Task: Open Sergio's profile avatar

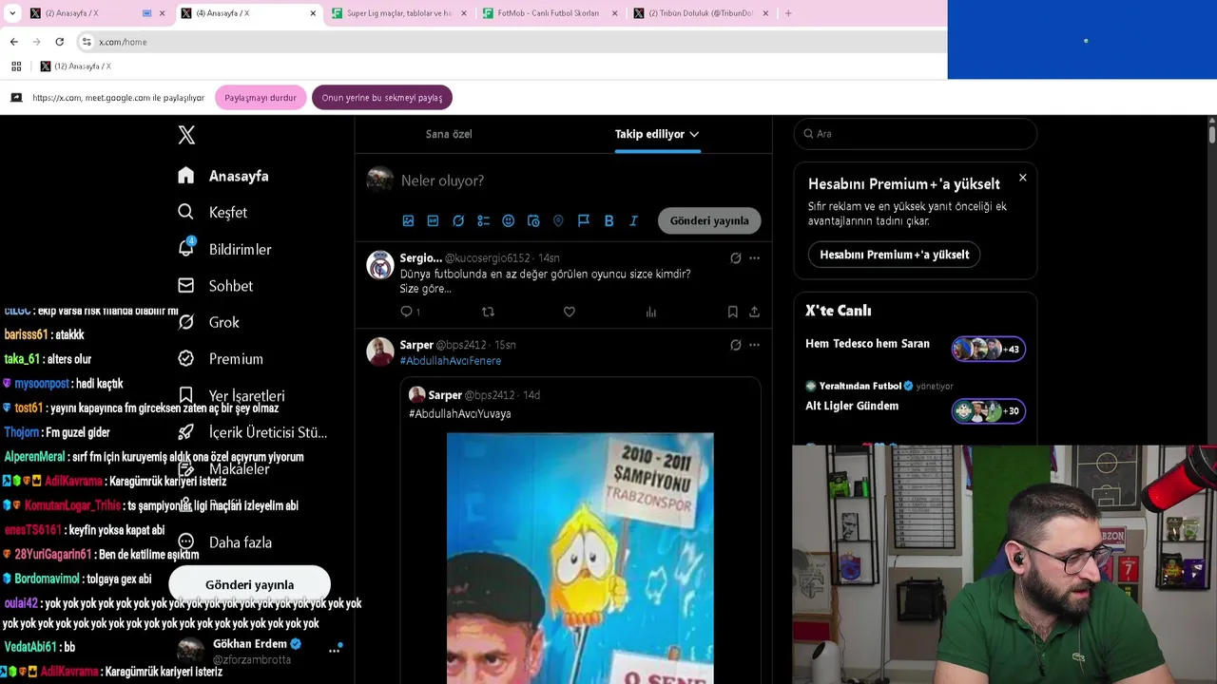Action: (380, 265)
